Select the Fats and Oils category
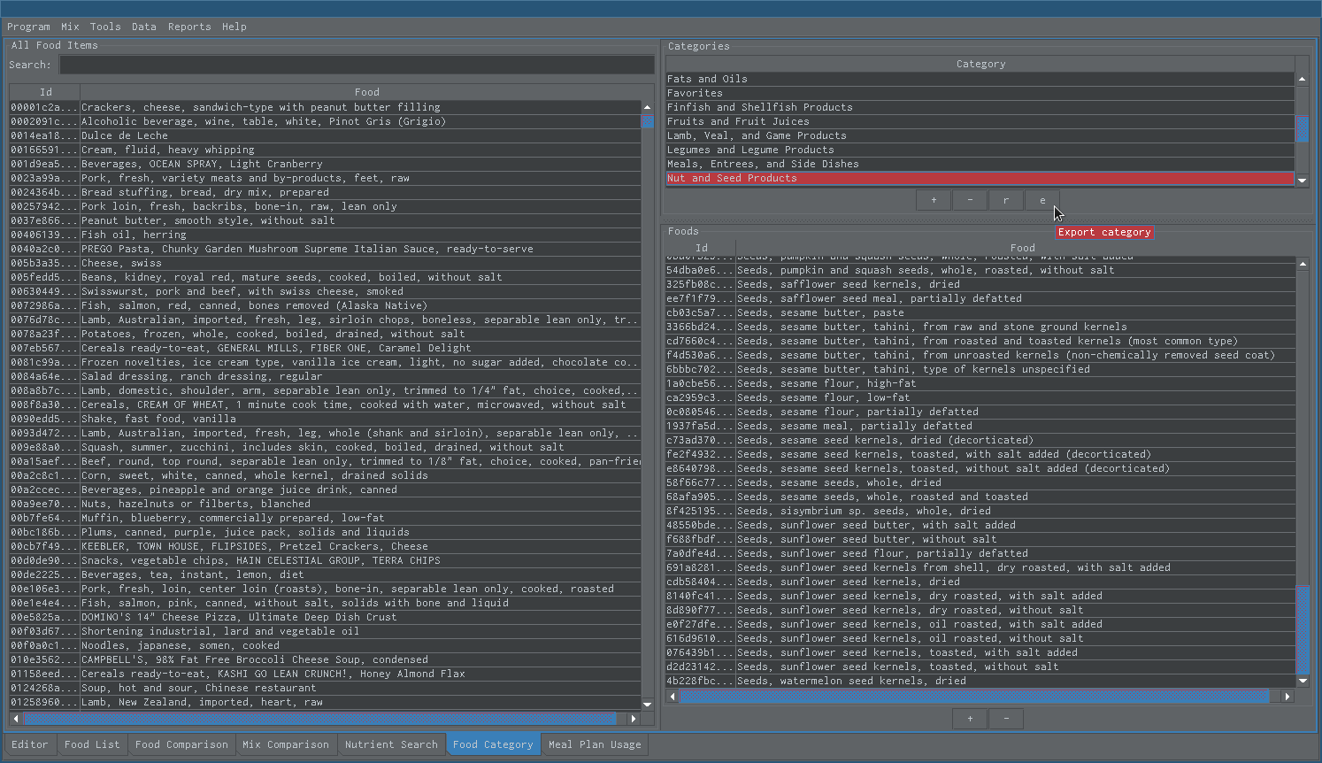The height and width of the screenshot is (763, 1322). tap(980, 79)
